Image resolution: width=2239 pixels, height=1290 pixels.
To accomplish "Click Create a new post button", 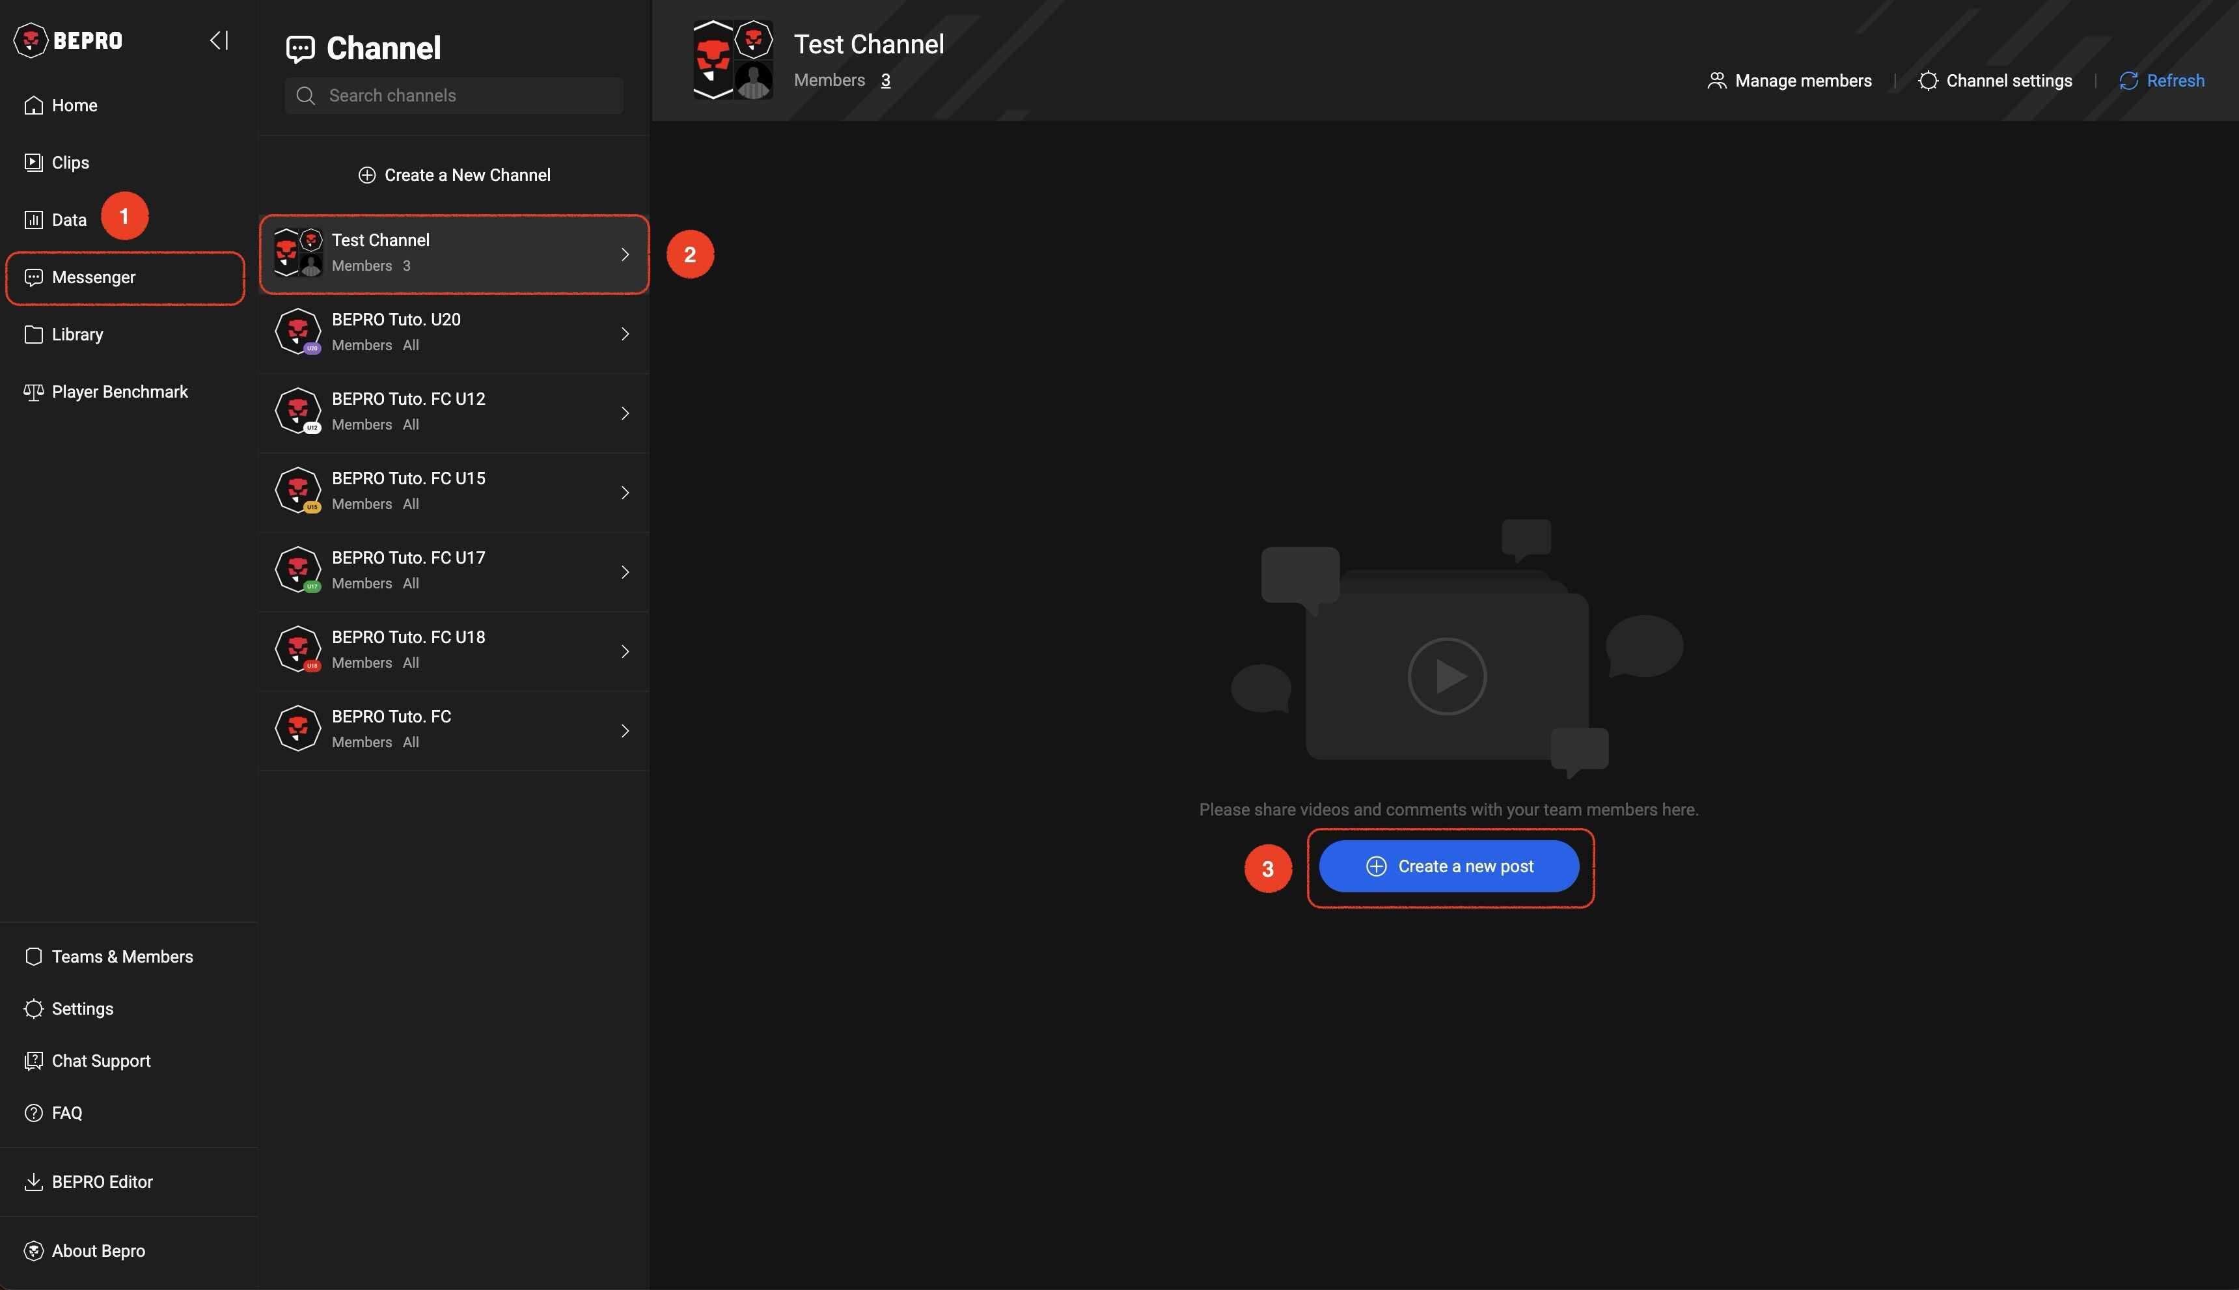I will (1449, 866).
